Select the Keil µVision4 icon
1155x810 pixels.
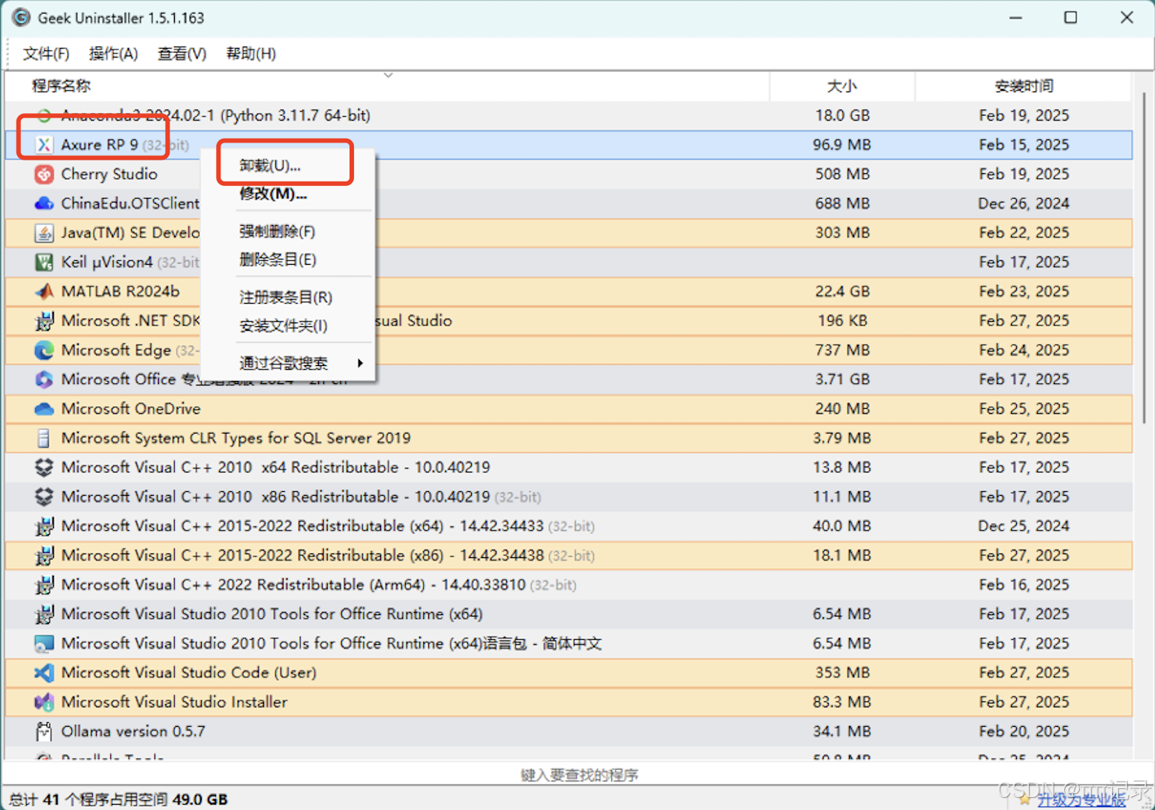(x=44, y=262)
